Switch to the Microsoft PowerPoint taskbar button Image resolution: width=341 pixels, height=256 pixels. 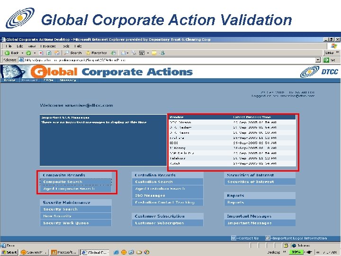pos(63,252)
